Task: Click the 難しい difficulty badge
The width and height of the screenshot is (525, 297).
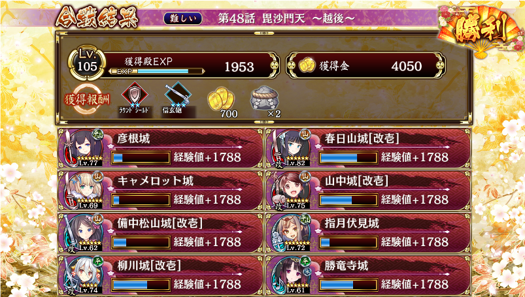Action: coord(183,18)
